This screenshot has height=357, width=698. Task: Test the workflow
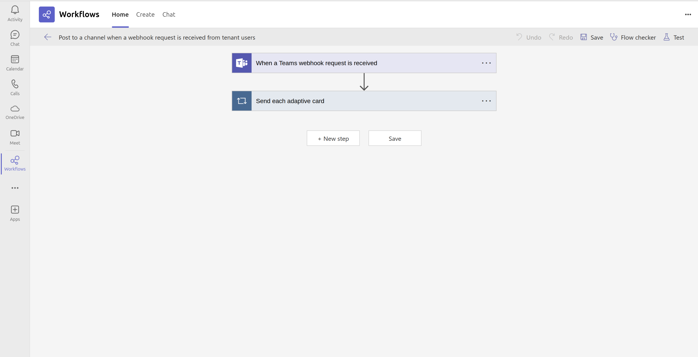click(675, 37)
